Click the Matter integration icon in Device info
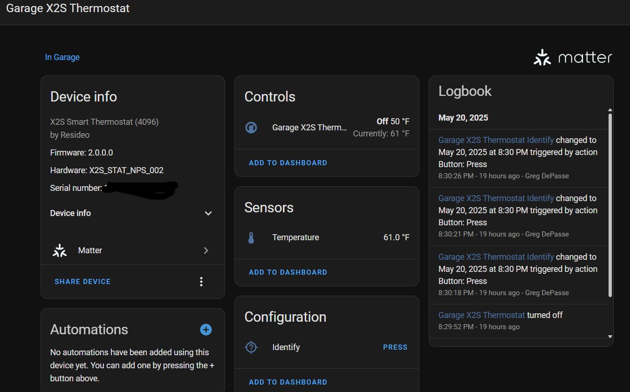630x392 pixels. 60,250
